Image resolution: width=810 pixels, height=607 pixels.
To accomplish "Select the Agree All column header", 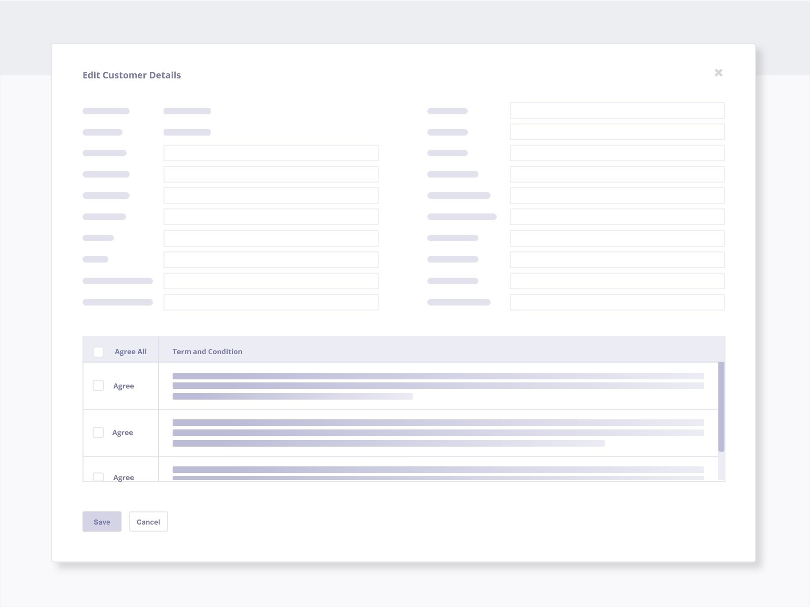I will coord(131,351).
